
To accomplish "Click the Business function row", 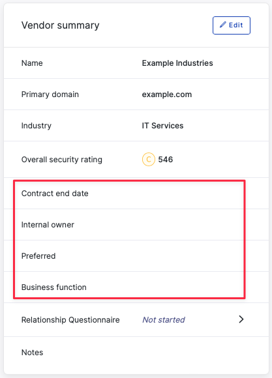I will pos(136,287).
